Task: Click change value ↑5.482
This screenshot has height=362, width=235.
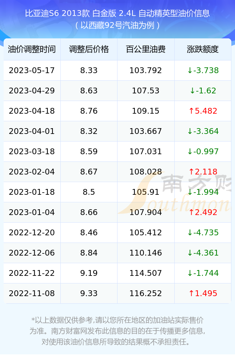Action: click(x=203, y=111)
